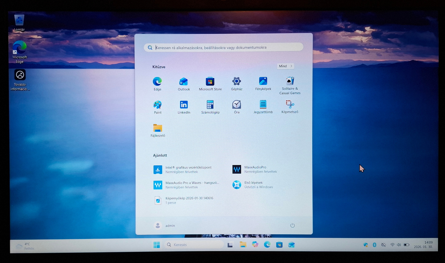The height and width of the screenshot is (263, 445).
Task: Click battery icon in system tray
Action: [x=406, y=245]
